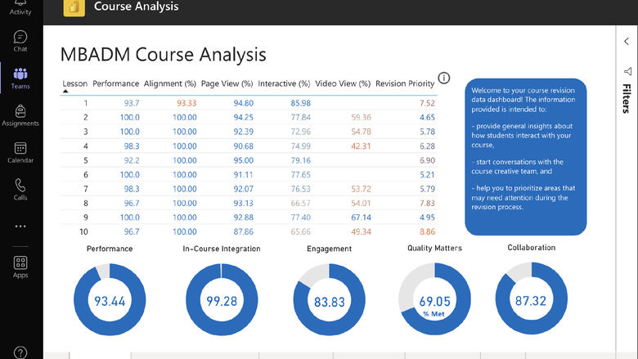Image resolution: width=638 pixels, height=359 pixels.
Task: Click Lesson 1 alignment value 93.33
Action: coord(186,103)
